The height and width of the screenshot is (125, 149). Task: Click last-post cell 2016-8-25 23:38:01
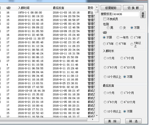65,83
